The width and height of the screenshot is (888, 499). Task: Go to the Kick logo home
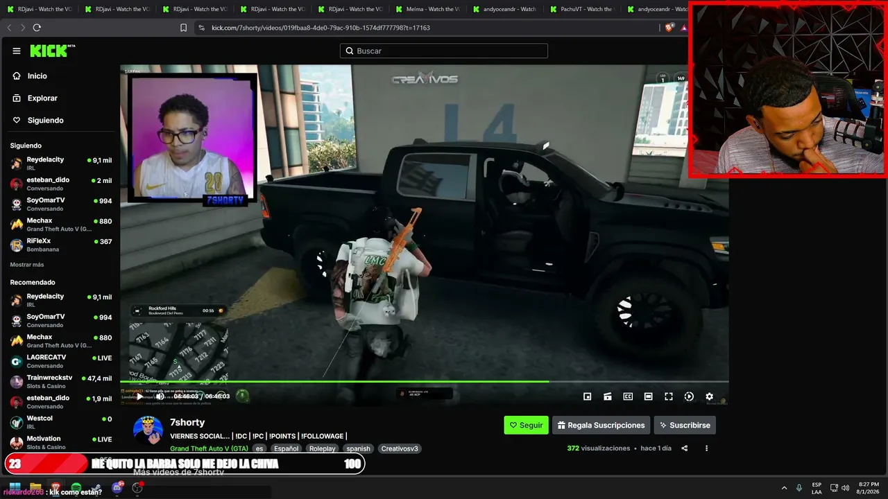53,51
